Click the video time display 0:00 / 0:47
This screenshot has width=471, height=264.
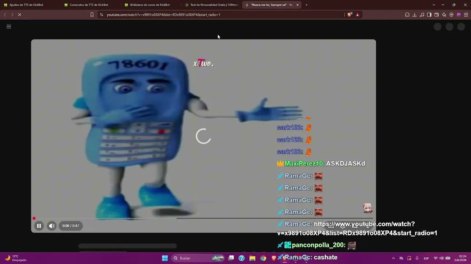point(71,226)
